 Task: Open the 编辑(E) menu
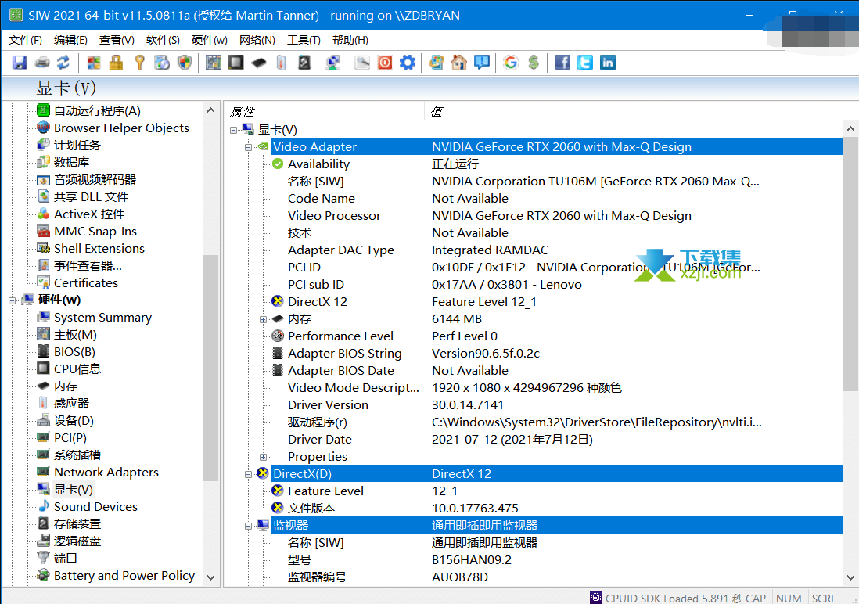70,40
